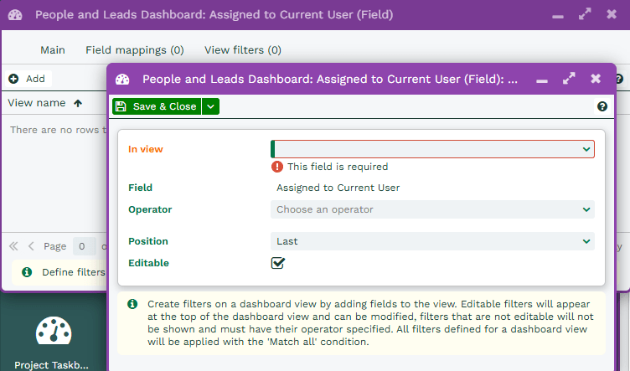
Task: Click the Add button with plus icon
Action: pos(27,79)
